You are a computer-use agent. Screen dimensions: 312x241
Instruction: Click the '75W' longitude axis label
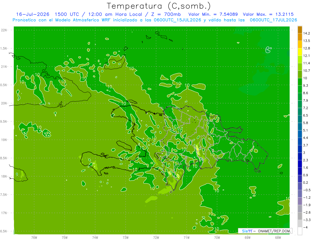65,238
